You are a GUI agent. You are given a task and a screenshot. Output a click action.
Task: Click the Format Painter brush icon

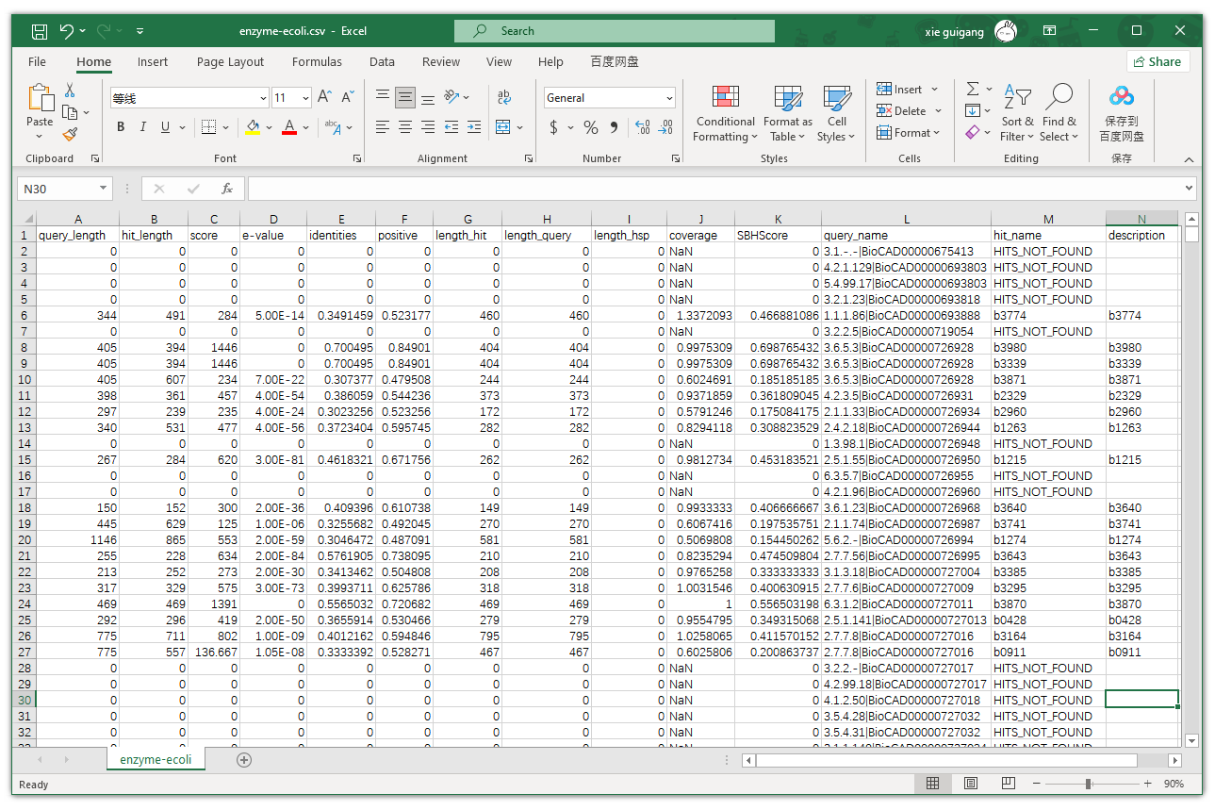tap(70, 135)
